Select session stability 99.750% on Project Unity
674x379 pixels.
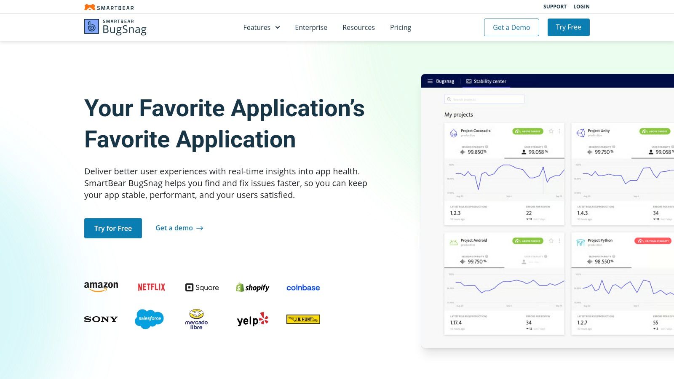point(601,152)
